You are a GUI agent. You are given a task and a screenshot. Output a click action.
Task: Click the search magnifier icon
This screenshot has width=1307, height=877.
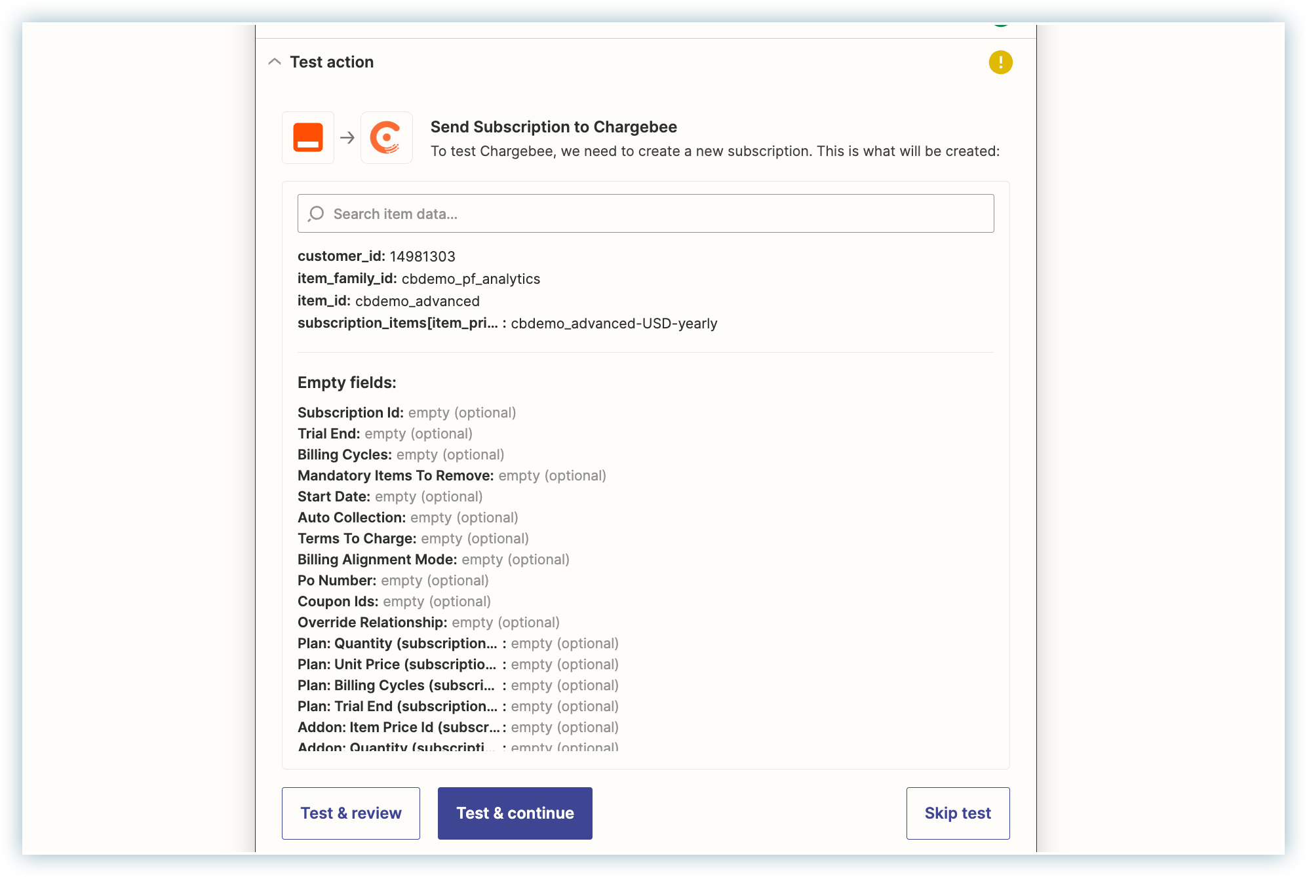(316, 214)
